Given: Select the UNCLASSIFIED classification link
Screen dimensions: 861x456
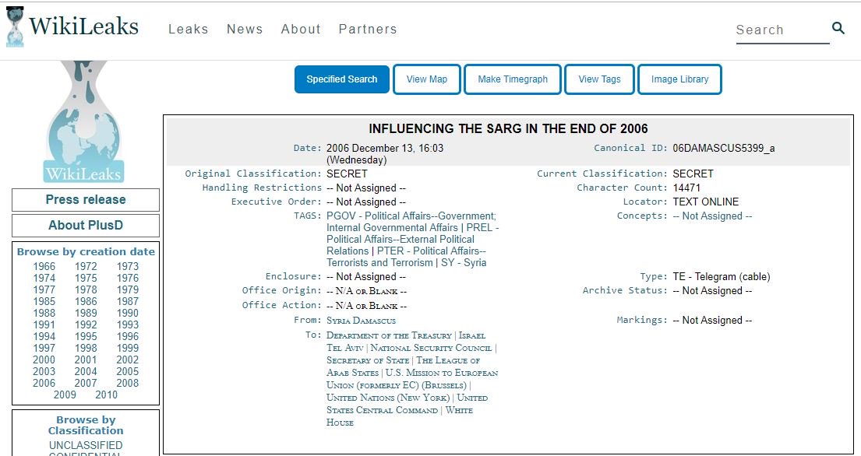Looking at the screenshot, I should (x=86, y=445).
